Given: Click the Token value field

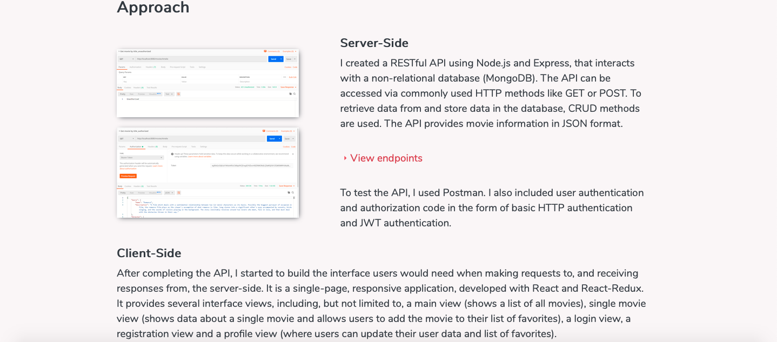Looking at the screenshot, I should coord(251,166).
